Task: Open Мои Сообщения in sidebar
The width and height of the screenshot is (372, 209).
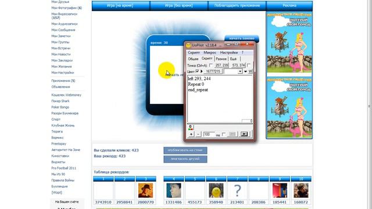Action: tap(63, 30)
